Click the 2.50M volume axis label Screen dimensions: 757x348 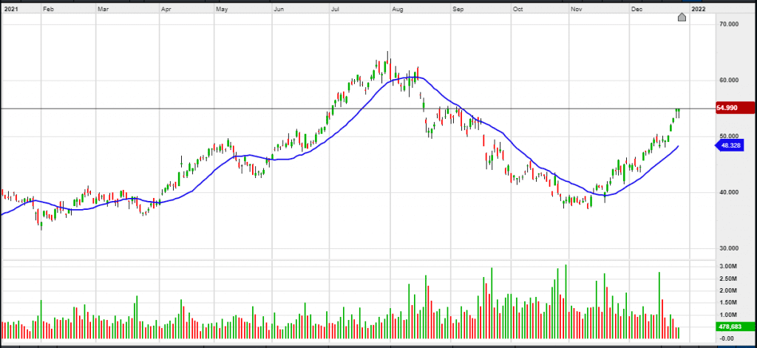[728, 279]
